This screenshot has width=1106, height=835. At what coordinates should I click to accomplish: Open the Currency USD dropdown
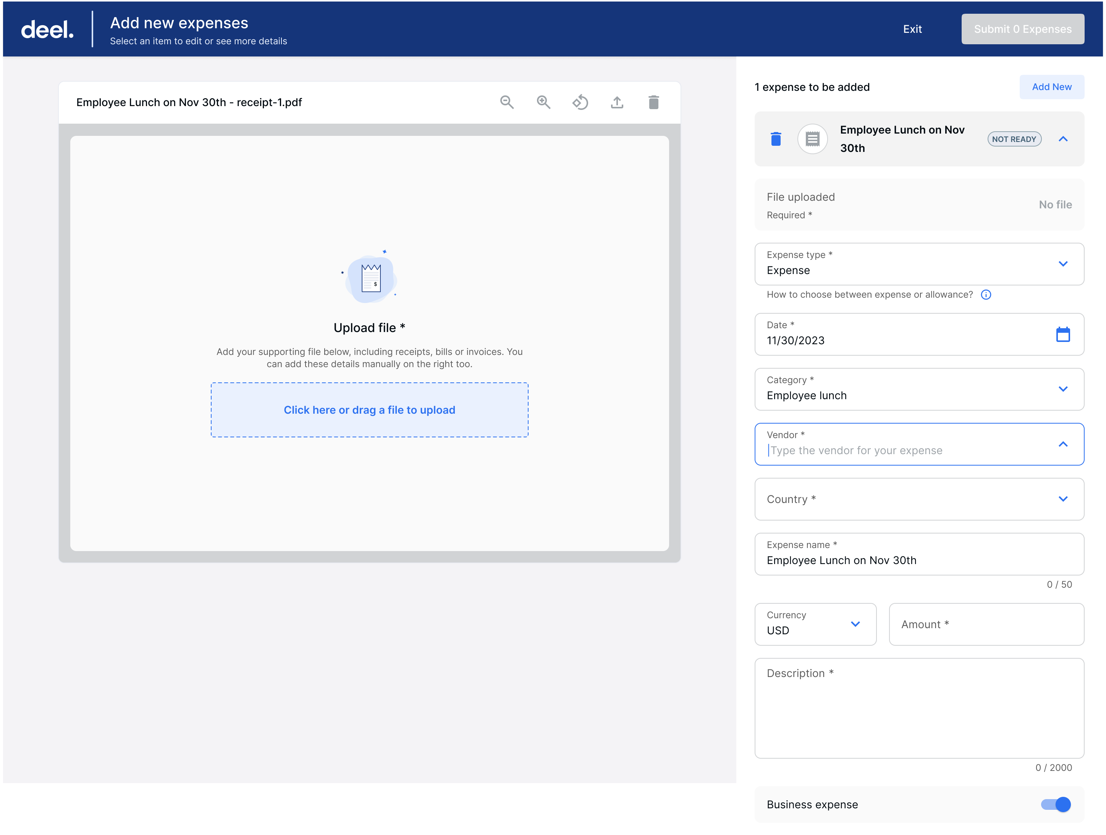point(815,624)
